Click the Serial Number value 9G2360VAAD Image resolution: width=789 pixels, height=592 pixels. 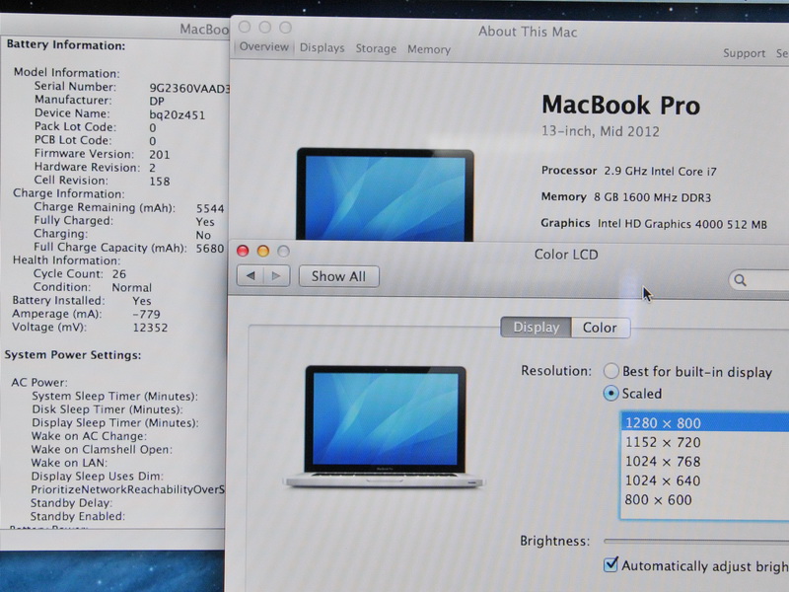(x=189, y=88)
